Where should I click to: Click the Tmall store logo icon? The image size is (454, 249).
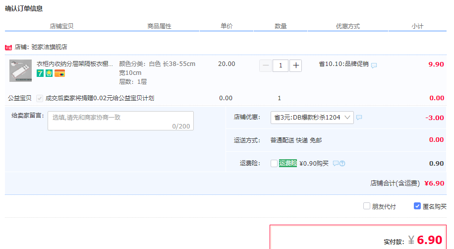coord(8,48)
